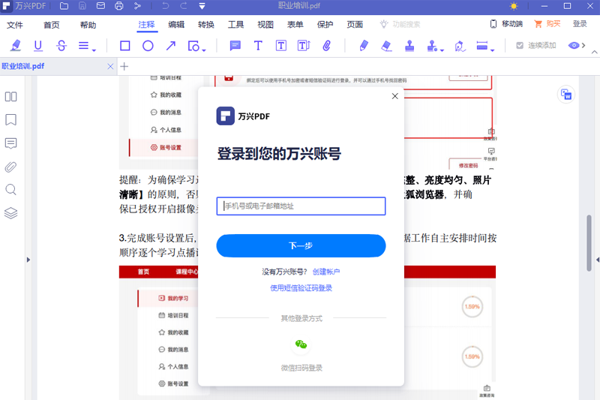Open the search panel
The image size is (600, 400).
pyautogui.click(x=10, y=190)
